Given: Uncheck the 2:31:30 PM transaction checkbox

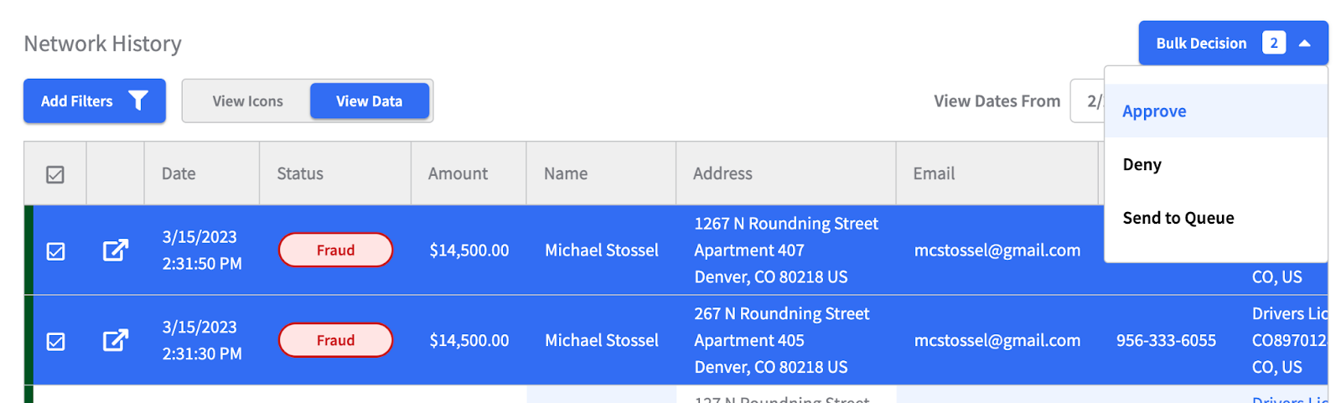Looking at the screenshot, I should (x=55, y=342).
